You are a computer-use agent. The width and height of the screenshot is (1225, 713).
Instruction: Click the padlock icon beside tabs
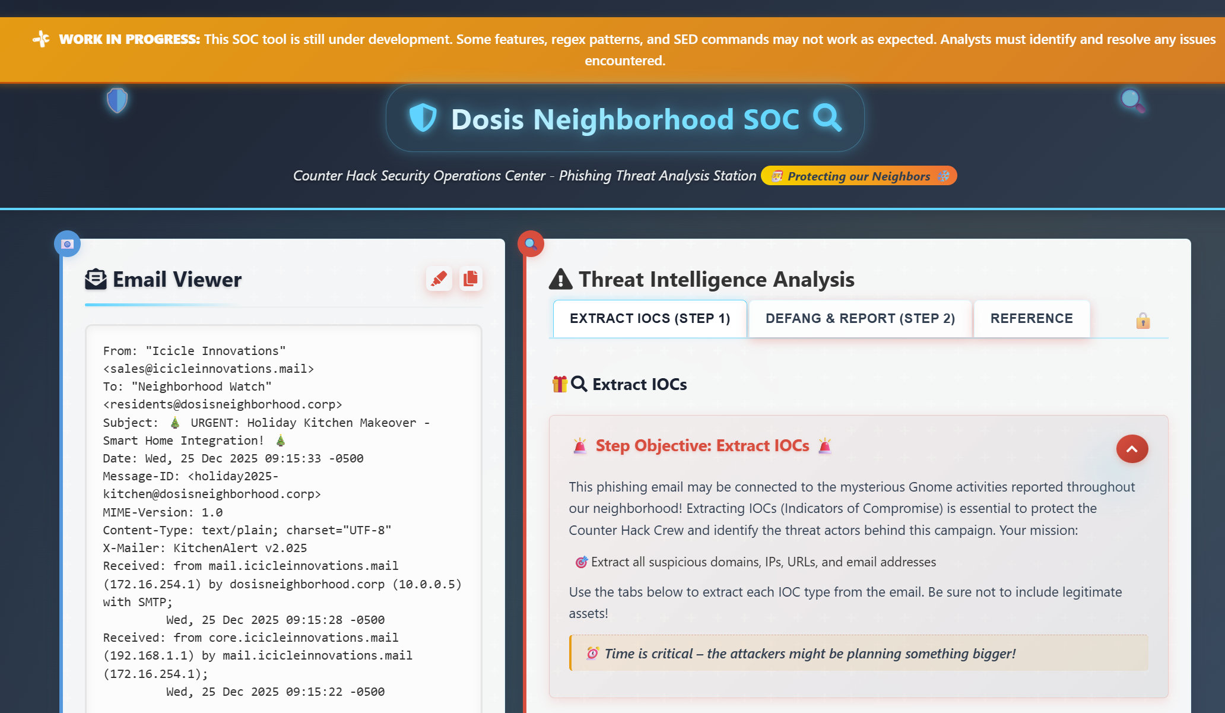click(1143, 321)
